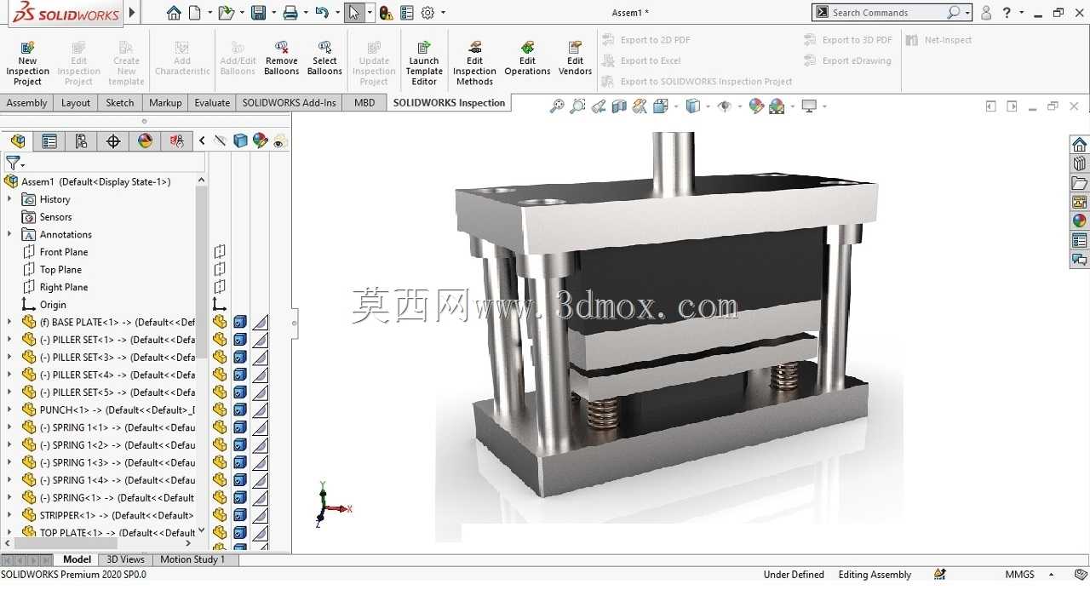Expand the History folder
Screen dimensions: 1090x613
9,199
